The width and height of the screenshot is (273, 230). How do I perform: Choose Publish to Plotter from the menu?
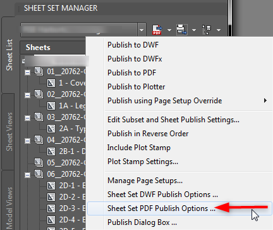coord(136,87)
